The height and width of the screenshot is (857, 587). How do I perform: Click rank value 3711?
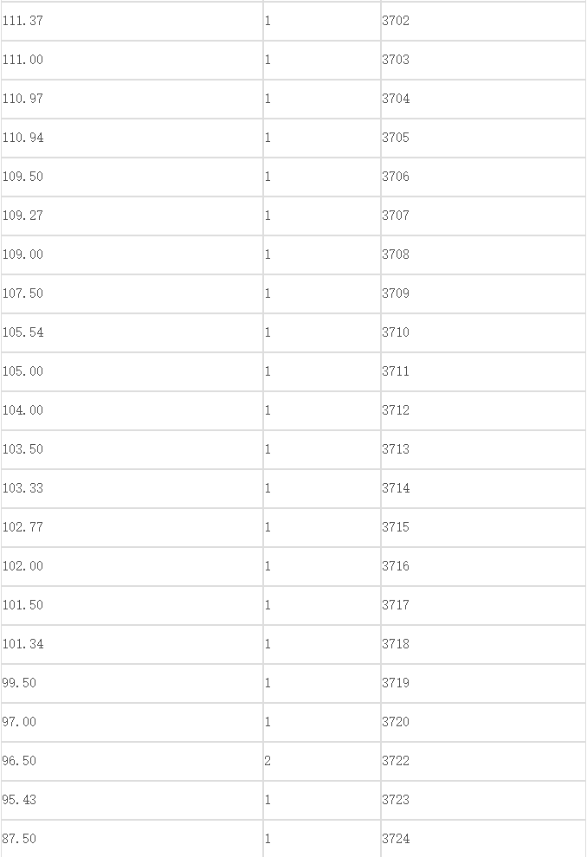click(396, 371)
